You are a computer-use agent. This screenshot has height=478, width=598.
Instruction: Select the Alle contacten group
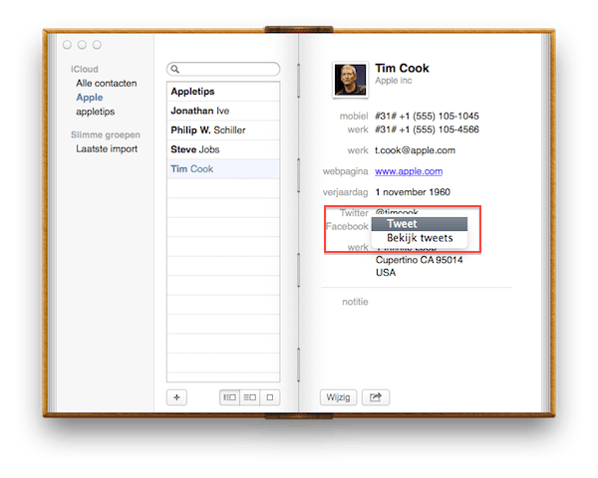tap(106, 83)
